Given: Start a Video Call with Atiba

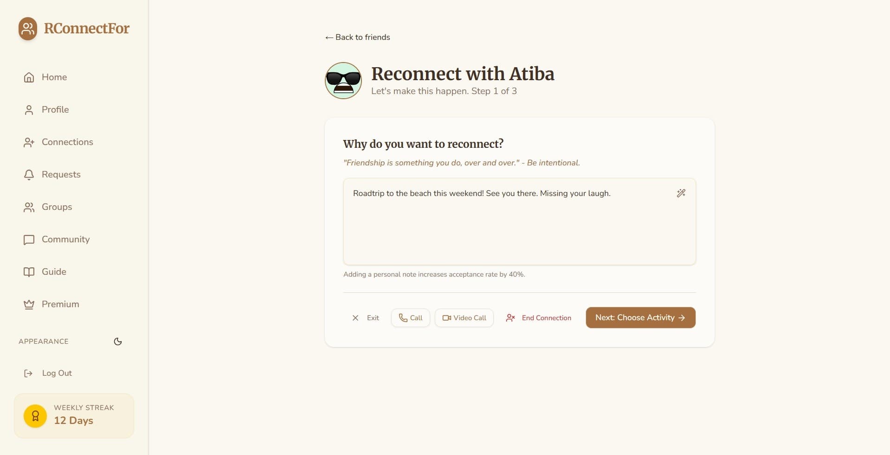Looking at the screenshot, I should point(464,318).
